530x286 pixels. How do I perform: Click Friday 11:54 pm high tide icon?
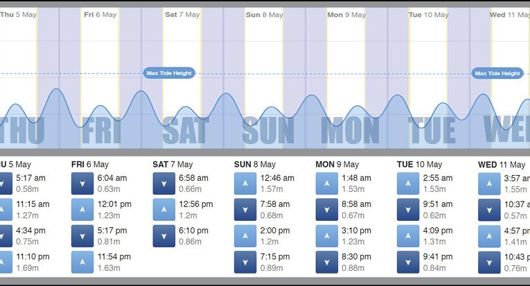click(82, 262)
